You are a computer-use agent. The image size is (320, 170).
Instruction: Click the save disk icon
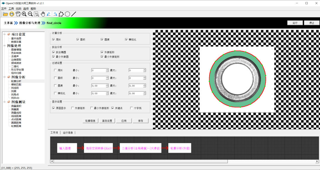(12, 14)
